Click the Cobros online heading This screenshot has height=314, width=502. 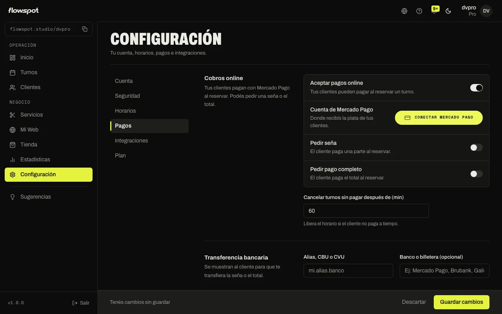(x=224, y=78)
